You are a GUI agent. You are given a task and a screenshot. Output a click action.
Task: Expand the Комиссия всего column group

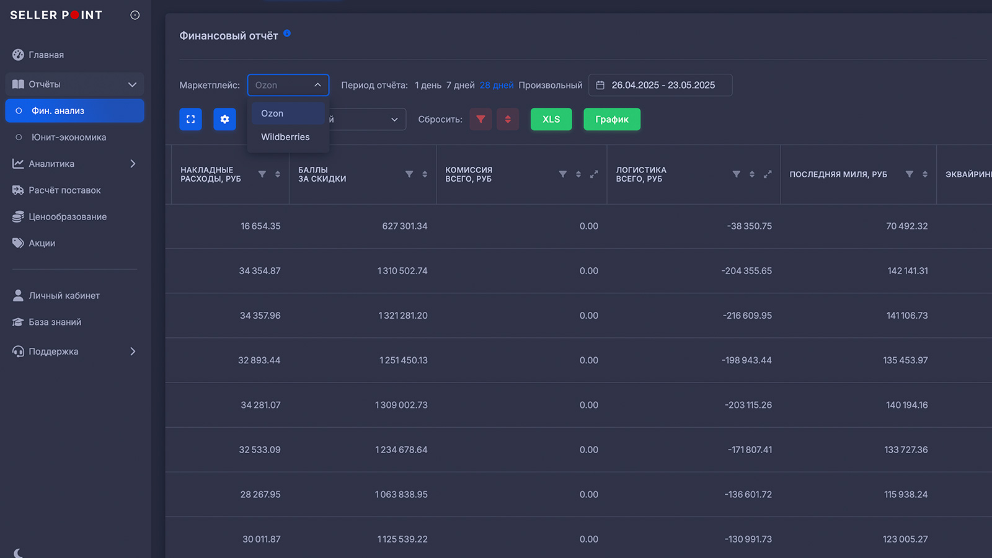click(x=594, y=174)
